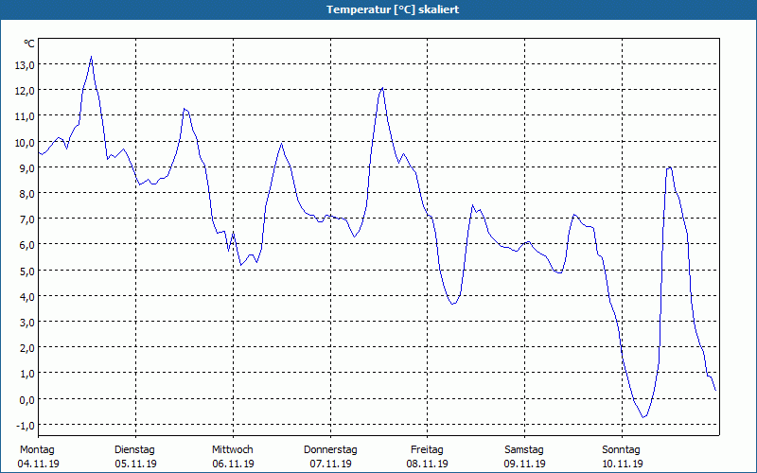Click the 3,0 y-axis label

tap(26, 323)
